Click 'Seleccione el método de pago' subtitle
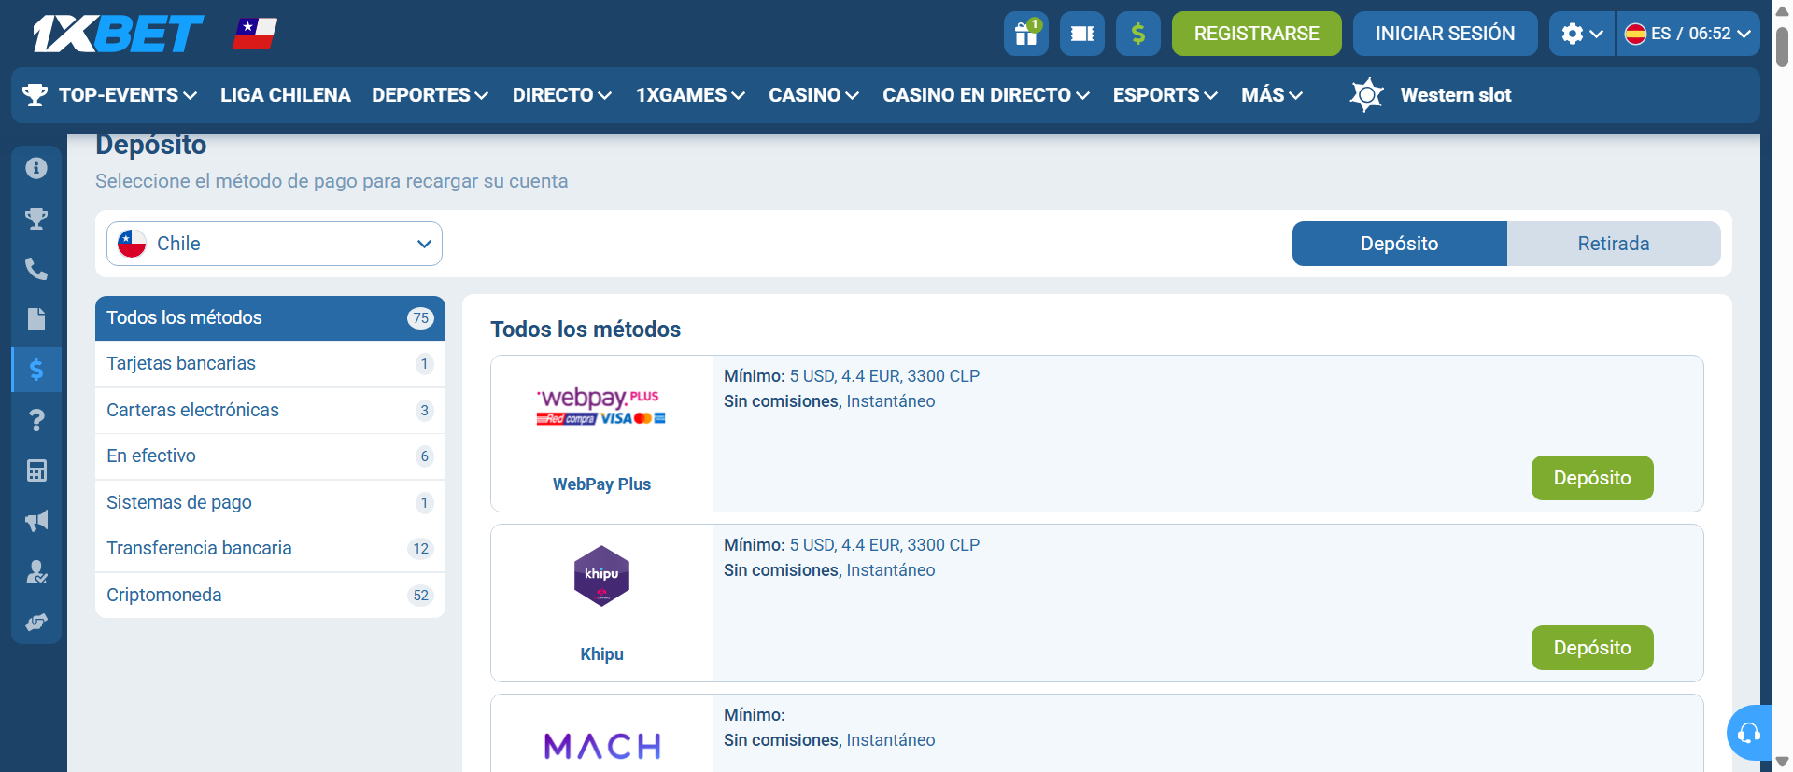The height and width of the screenshot is (772, 1793). pyautogui.click(x=332, y=181)
